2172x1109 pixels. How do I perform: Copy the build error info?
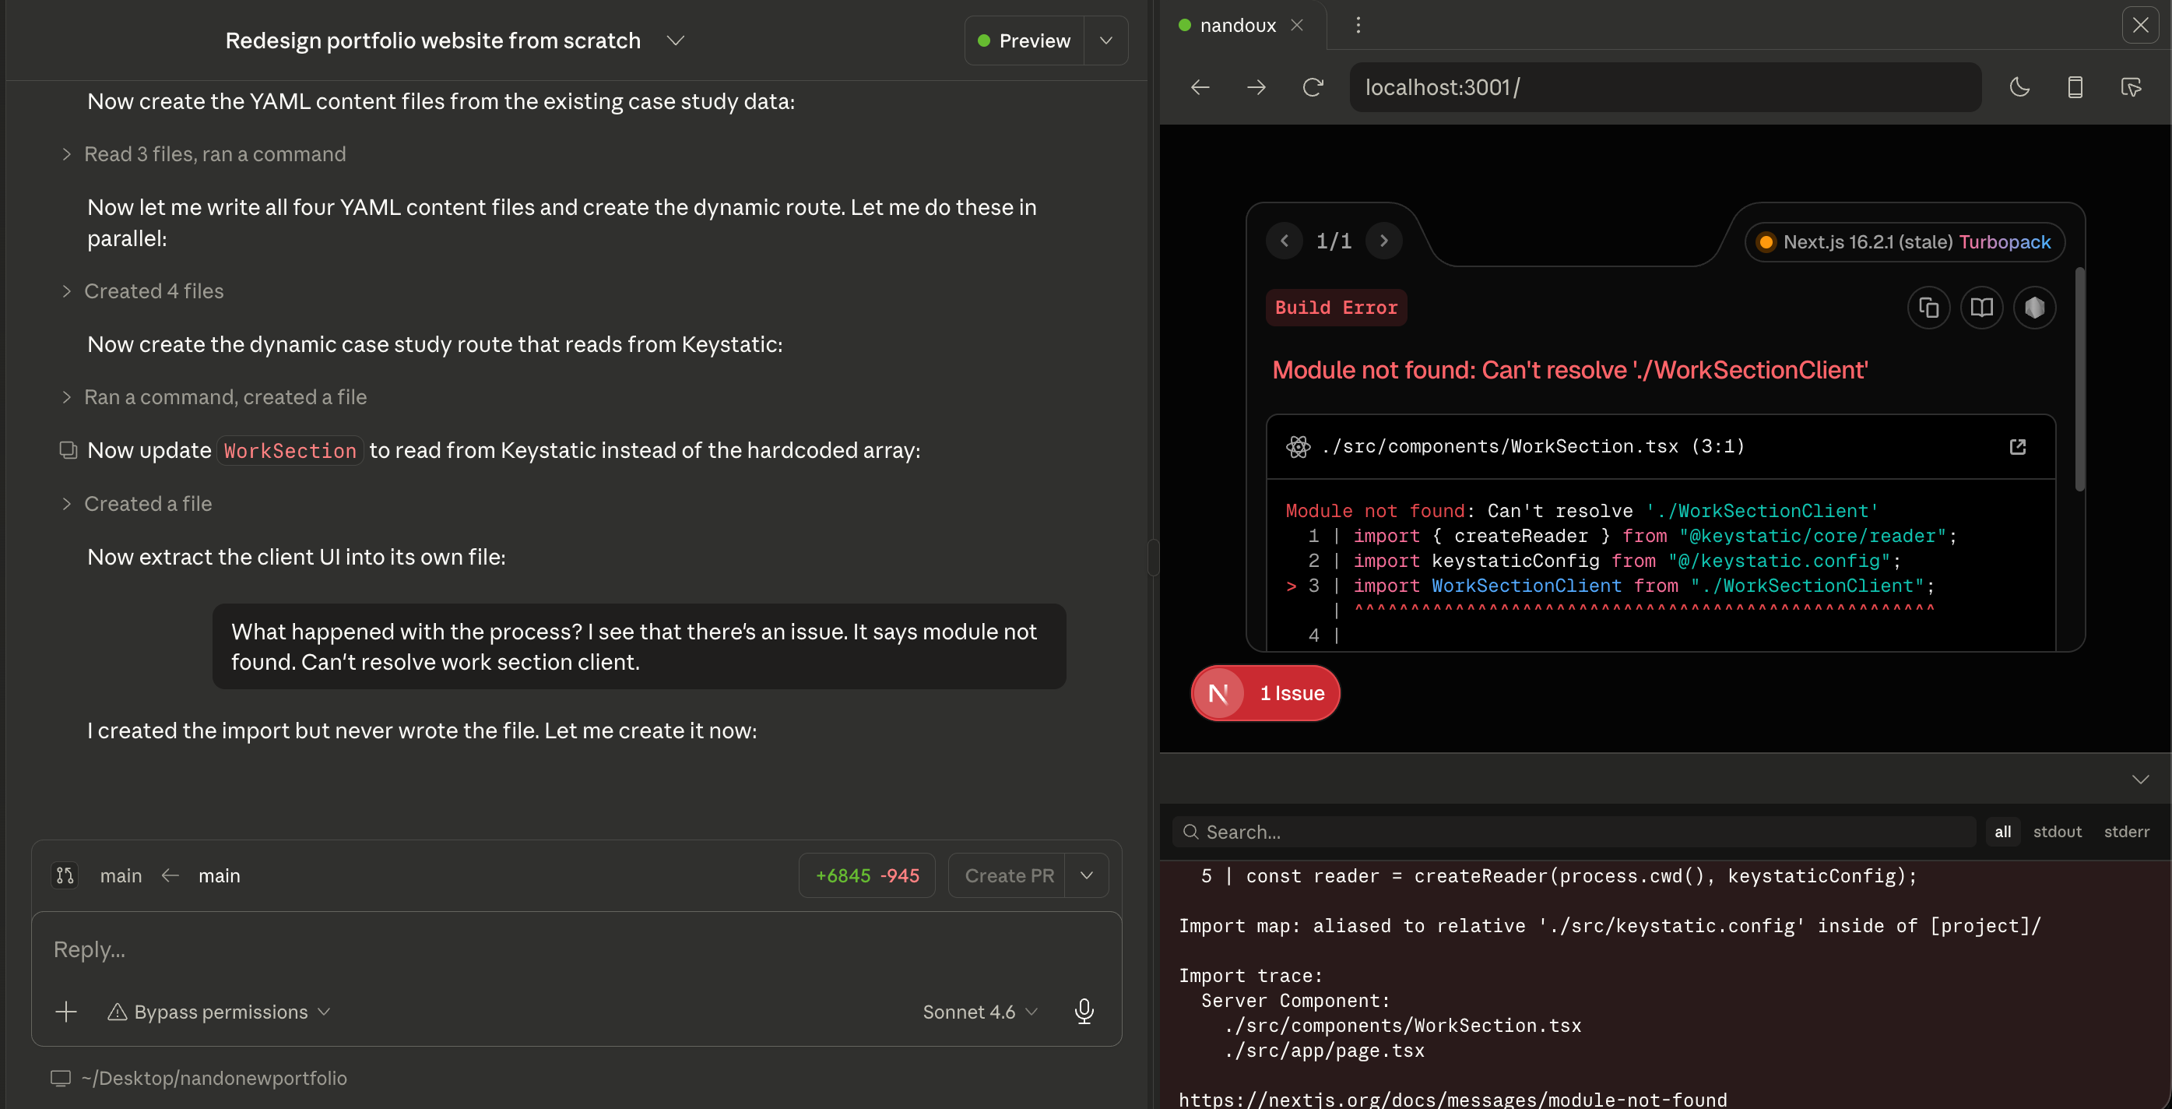click(1928, 308)
